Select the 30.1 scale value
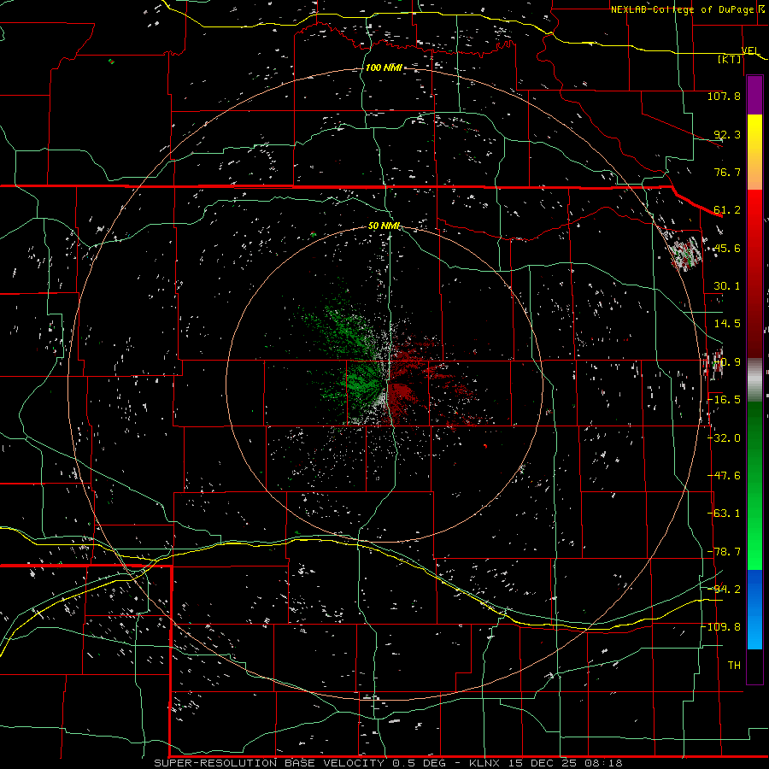Screen dimensions: 769x769 (x=727, y=286)
